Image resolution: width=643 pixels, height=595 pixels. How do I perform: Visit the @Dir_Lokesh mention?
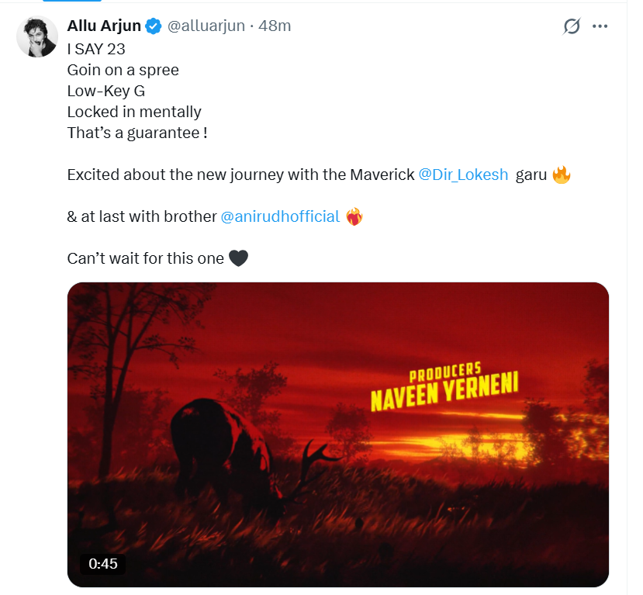pos(463,175)
